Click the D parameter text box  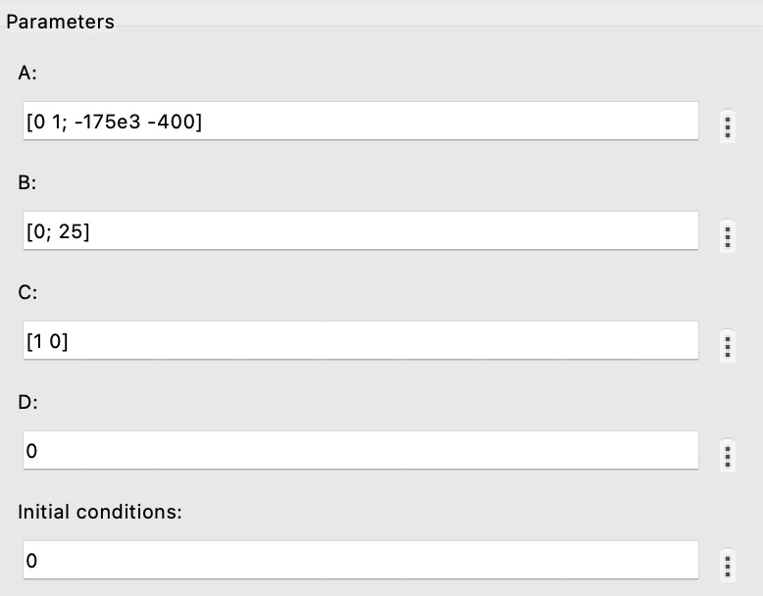point(359,451)
